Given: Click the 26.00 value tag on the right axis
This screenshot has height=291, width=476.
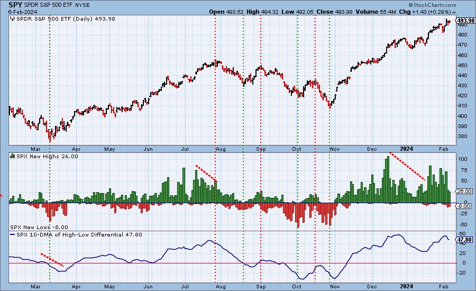Looking at the screenshot, I should pyautogui.click(x=464, y=191).
